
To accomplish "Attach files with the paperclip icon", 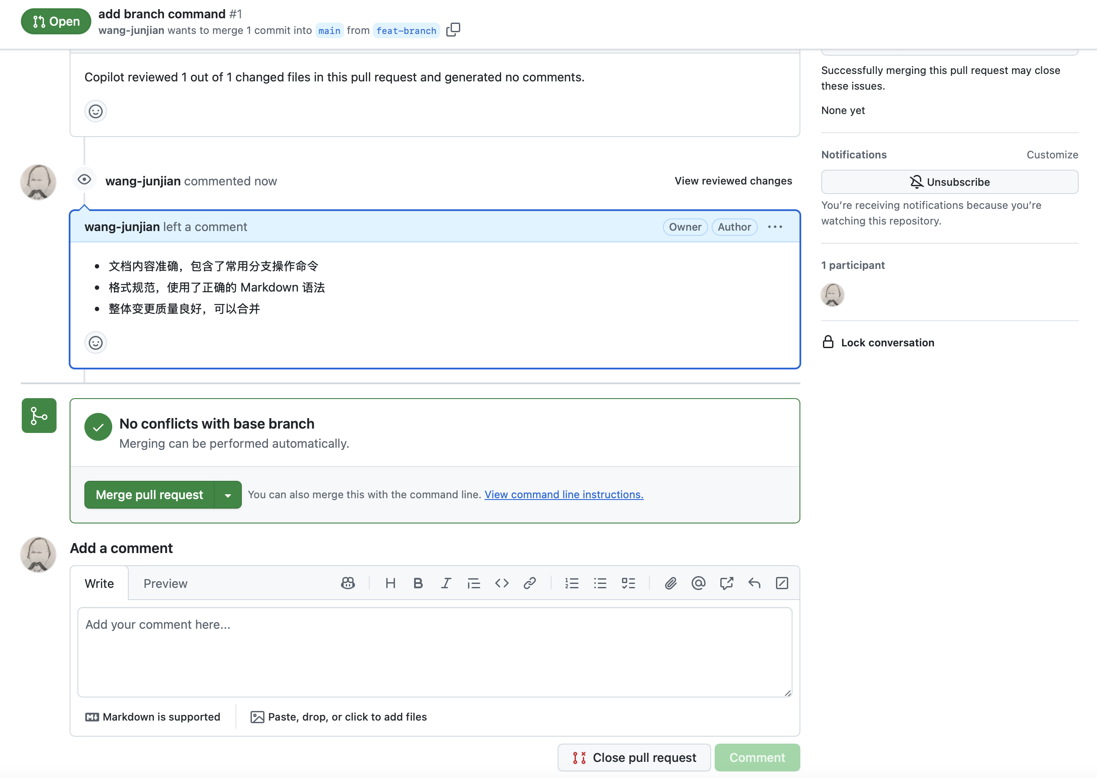I will coord(670,583).
